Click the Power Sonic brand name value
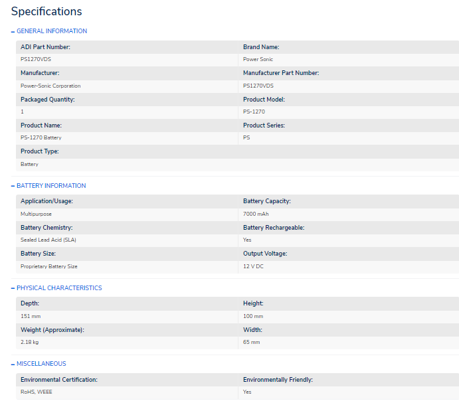Screen dimensions: 459x409 click(x=258, y=60)
